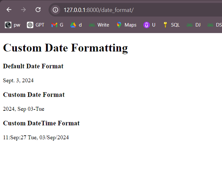The height and width of the screenshot is (171, 222).
Task: View site information via the info icon
Action: coord(55,10)
